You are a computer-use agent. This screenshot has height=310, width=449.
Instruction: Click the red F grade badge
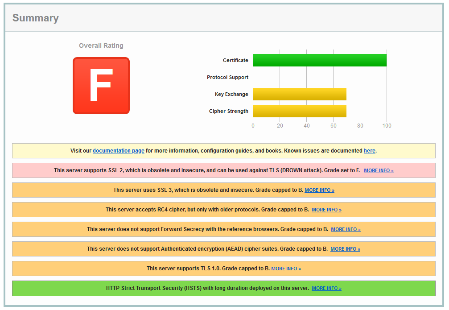click(101, 86)
